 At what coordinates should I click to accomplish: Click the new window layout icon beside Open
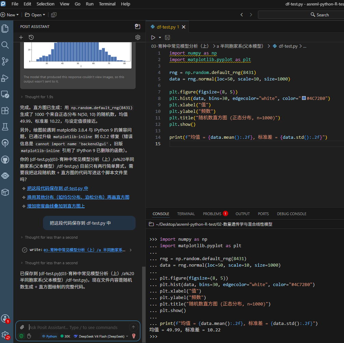point(54,15)
